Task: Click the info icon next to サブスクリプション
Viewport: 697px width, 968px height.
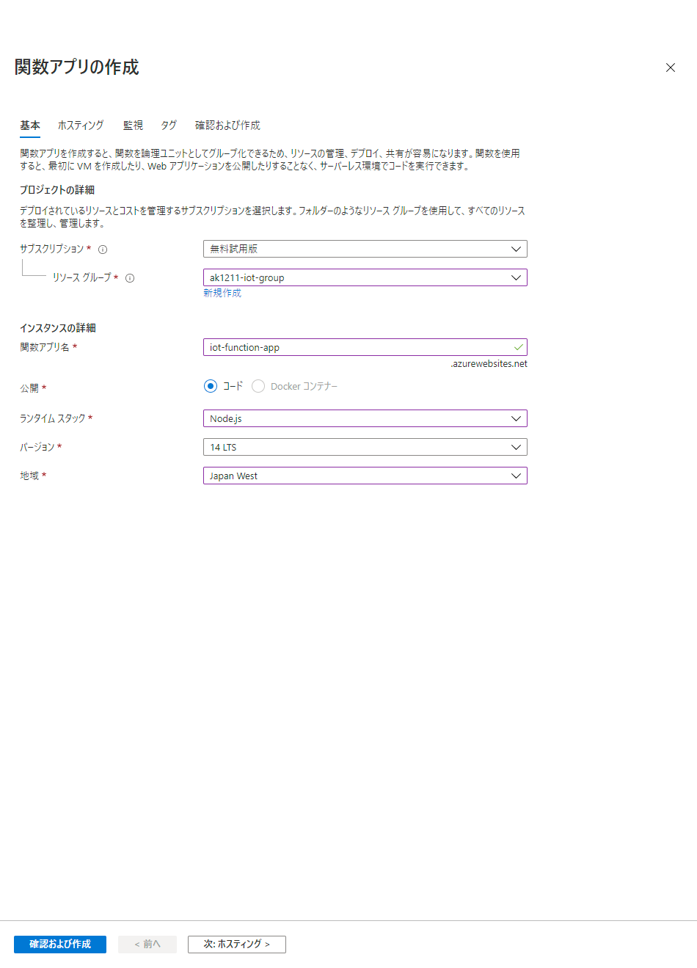Action: pos(103,250)
